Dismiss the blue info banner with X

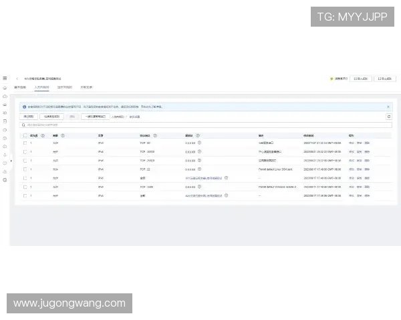click(x=388, y=106)
